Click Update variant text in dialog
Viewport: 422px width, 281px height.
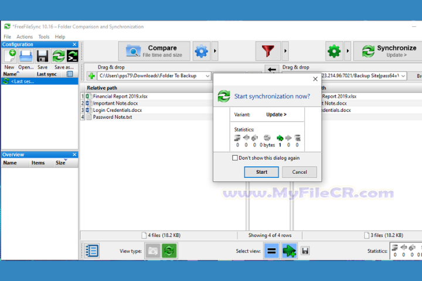coord(276,115)
